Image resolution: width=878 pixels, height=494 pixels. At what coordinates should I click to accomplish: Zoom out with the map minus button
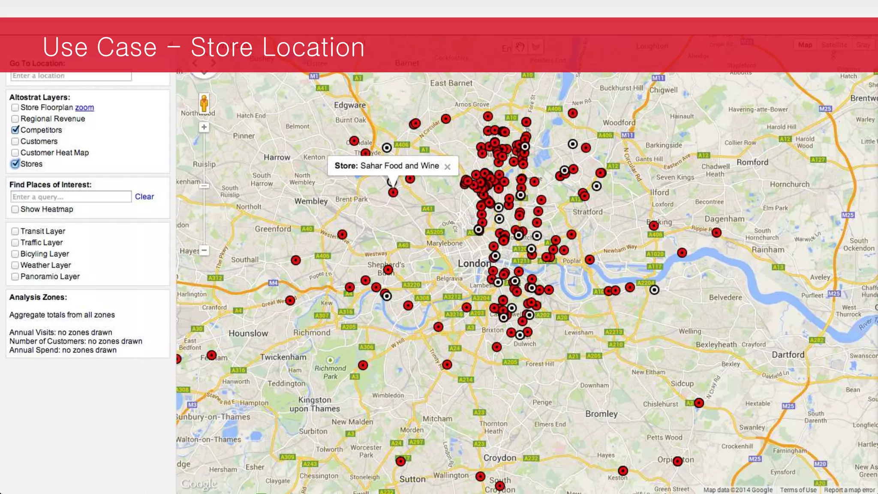coord(204,250)
